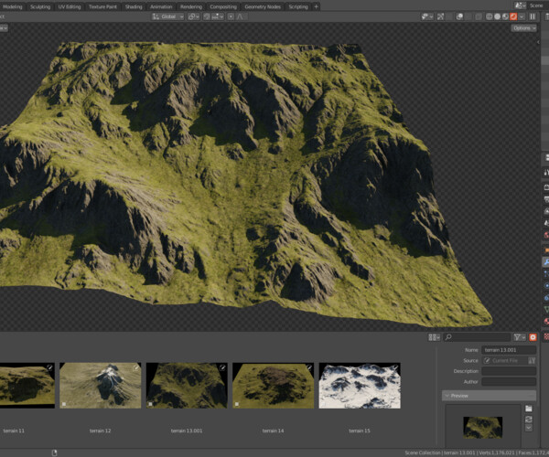The width and height of the screenshot is (549, 457).
Task: Open the object visibility and selectability dropdown
Action: click(426, 16)
